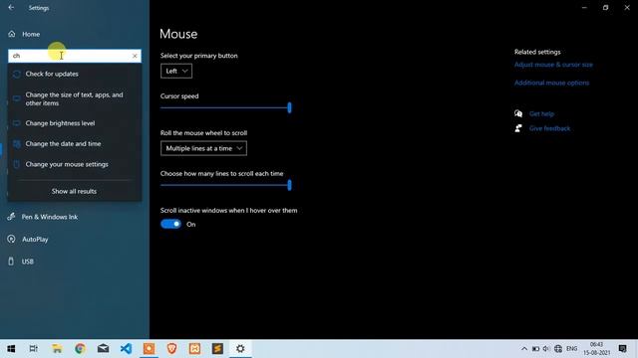Click the Pen & Windows Ink icon
The width and height of the screenshot is (638, 358).
11,217
